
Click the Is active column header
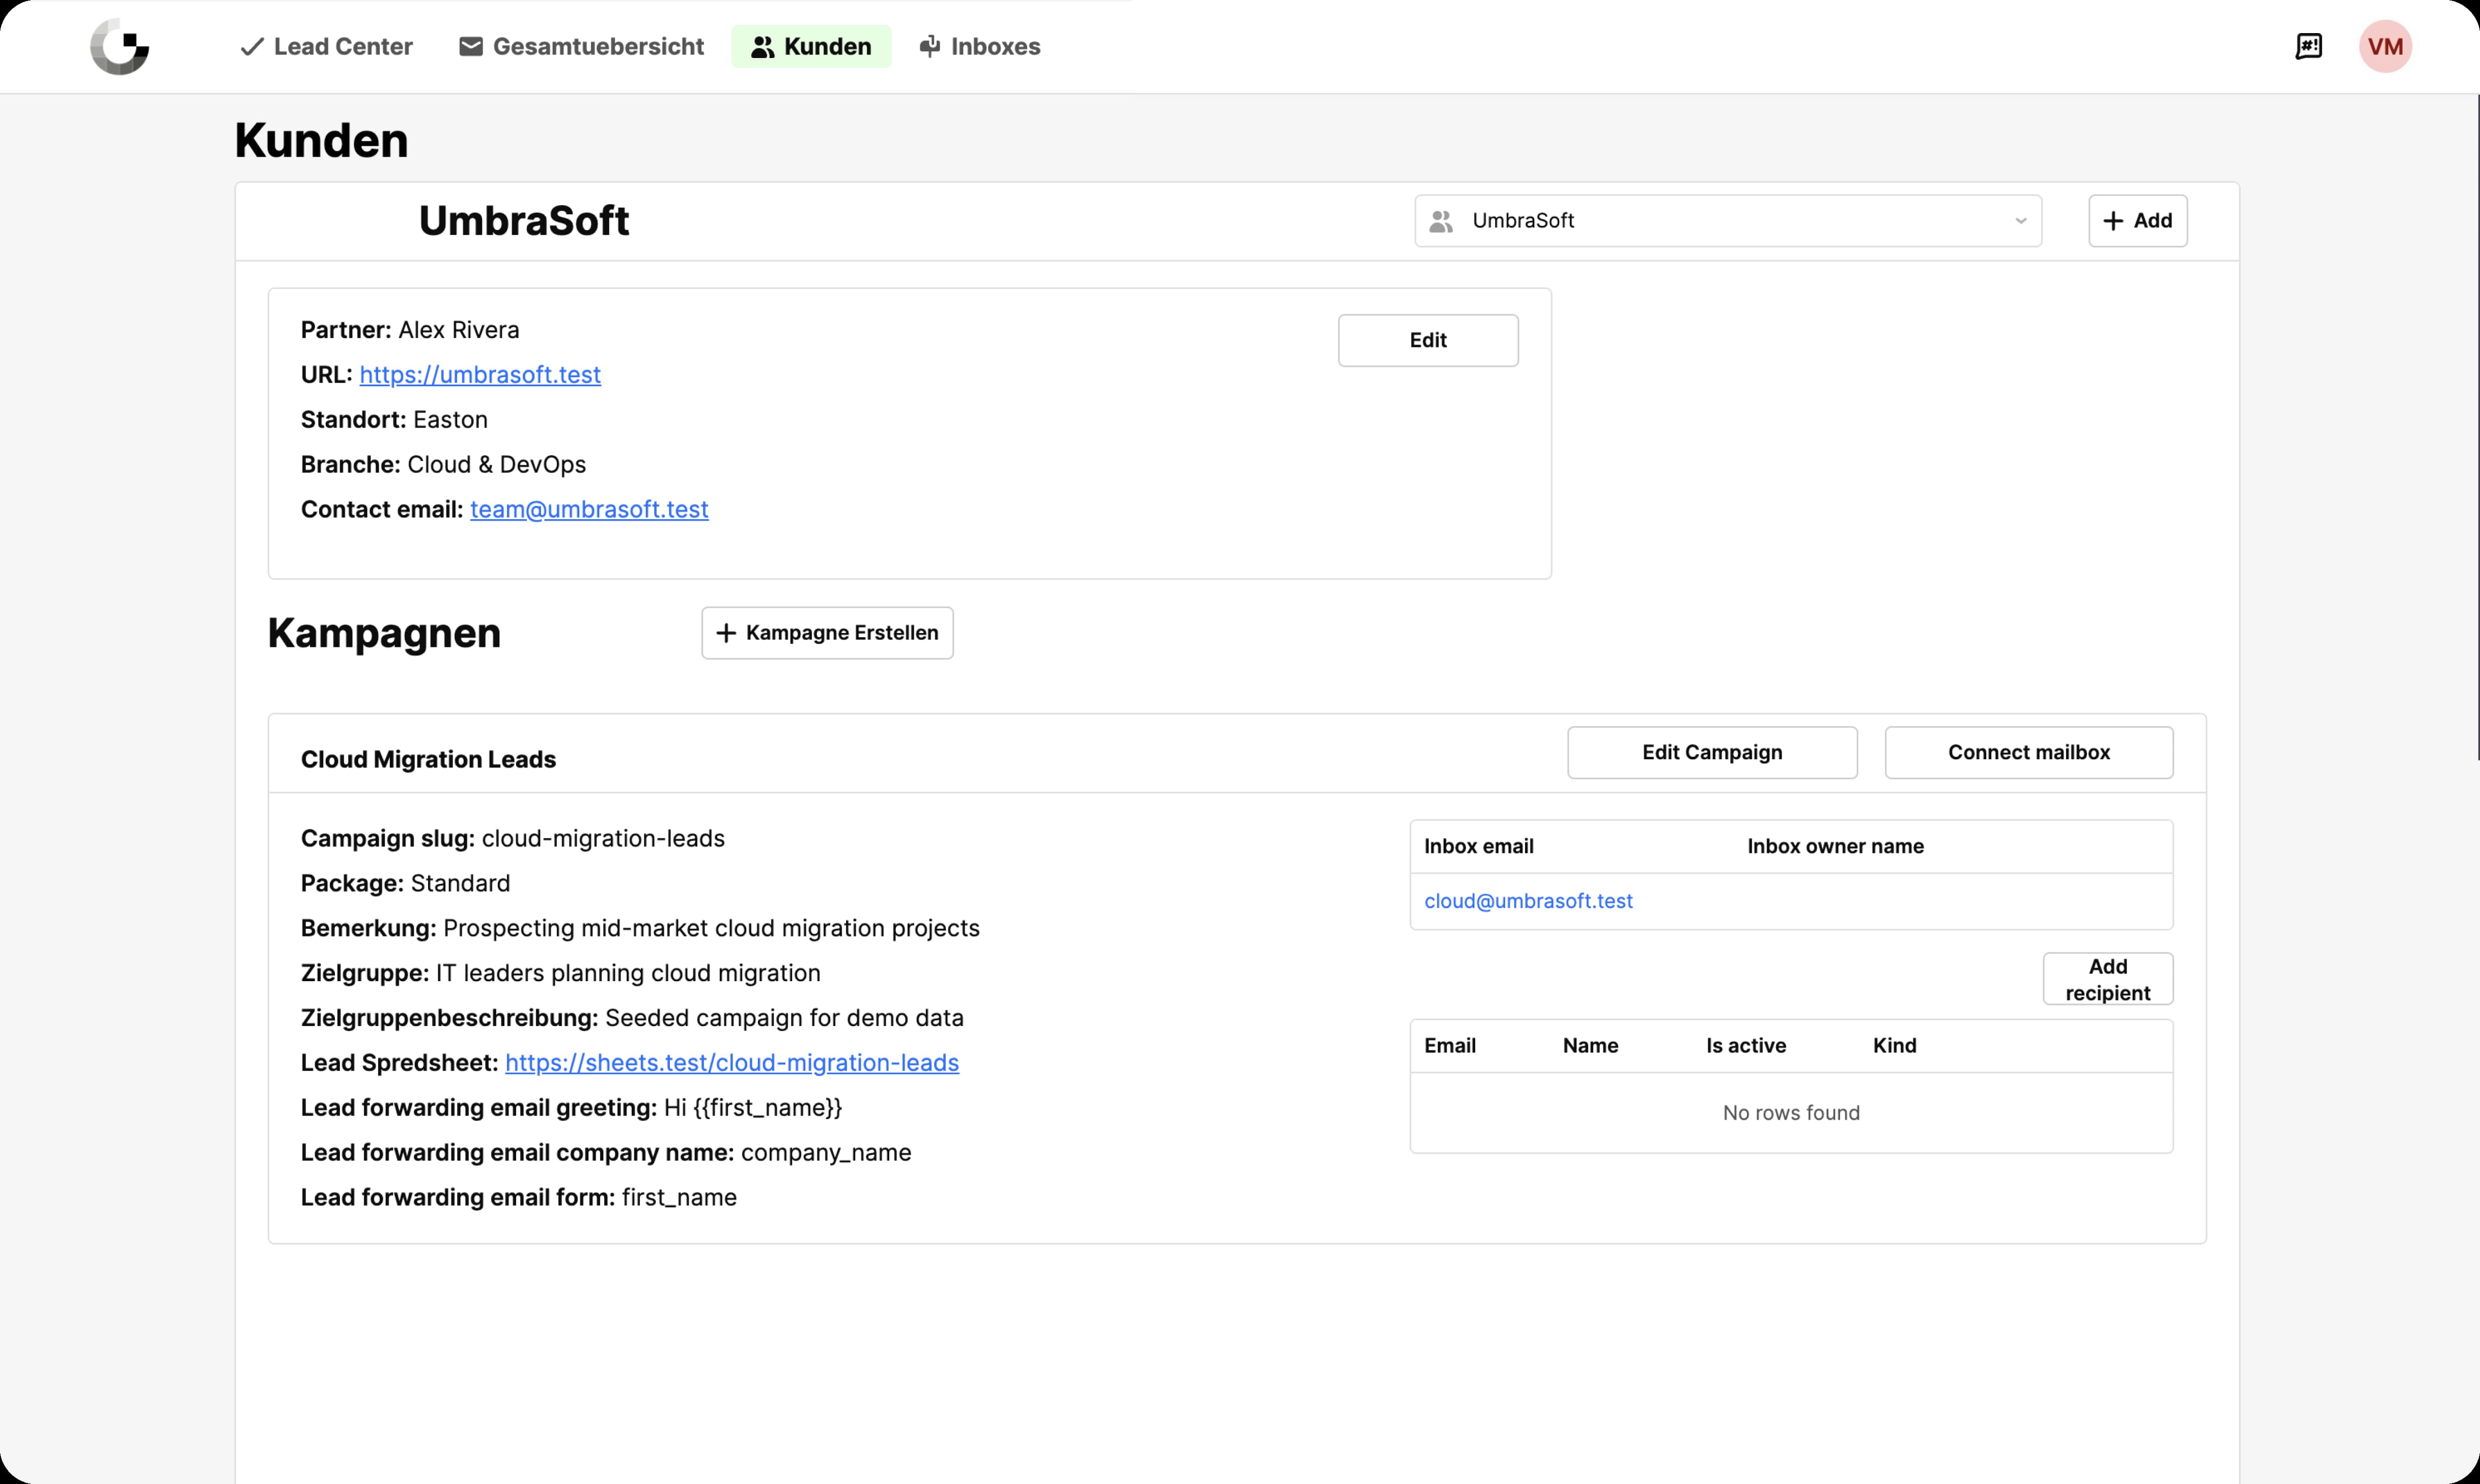(x=1745, y=1045)
